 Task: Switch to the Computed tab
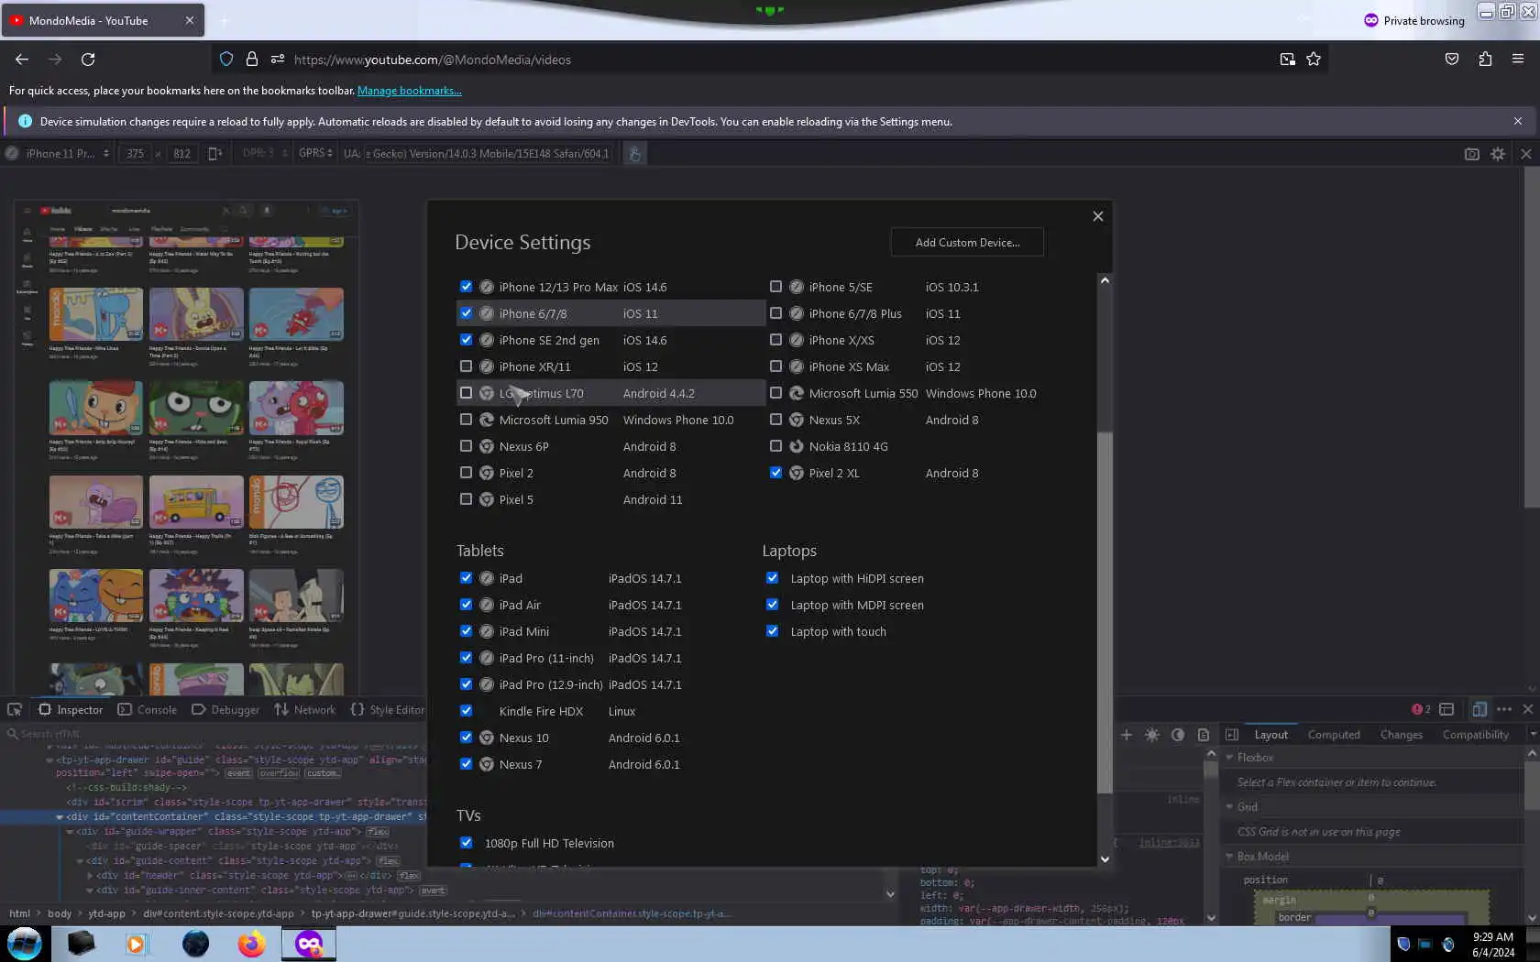pyautogui.click(x=1334, y=735)
